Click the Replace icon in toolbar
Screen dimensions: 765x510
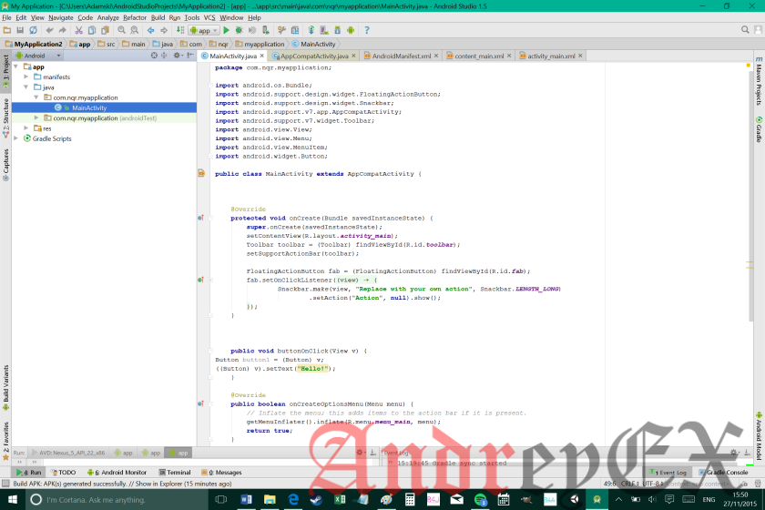pos(134,30)
